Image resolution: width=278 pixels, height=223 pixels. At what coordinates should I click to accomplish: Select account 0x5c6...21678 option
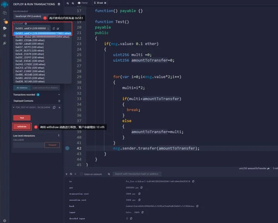click(42, 54)
